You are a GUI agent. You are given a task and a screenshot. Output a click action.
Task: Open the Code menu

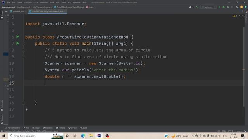(x=36, y=2)
